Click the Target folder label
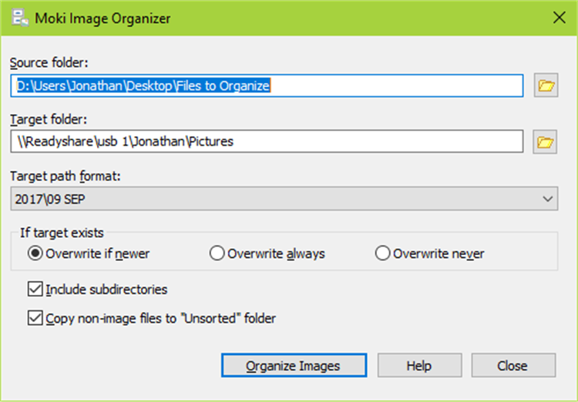Image resolution: width=578 pixels, height=402 pixels. (x=49, y=119)
